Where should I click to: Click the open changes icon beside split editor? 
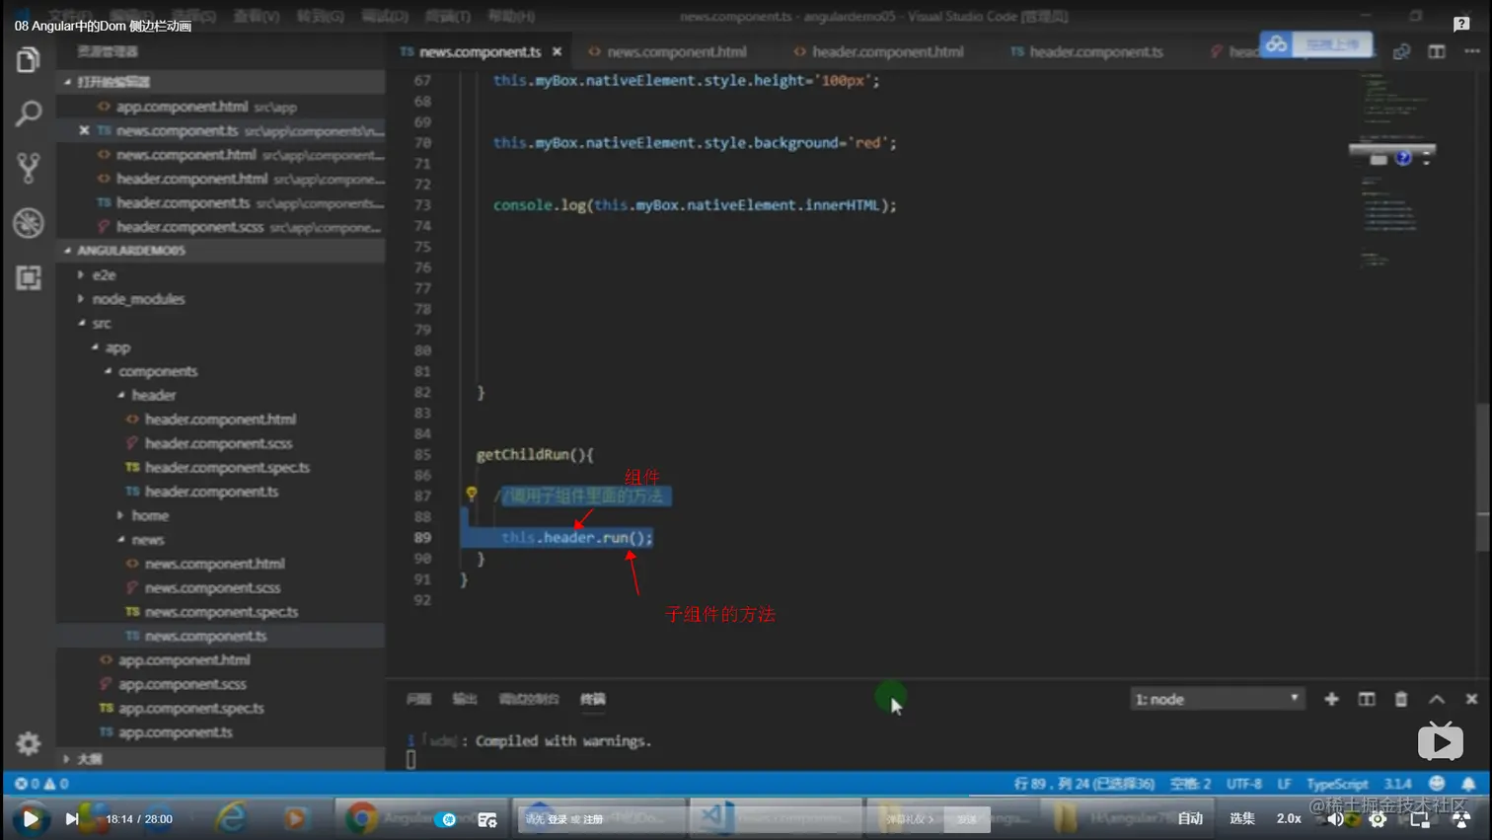click(1401, 51)
